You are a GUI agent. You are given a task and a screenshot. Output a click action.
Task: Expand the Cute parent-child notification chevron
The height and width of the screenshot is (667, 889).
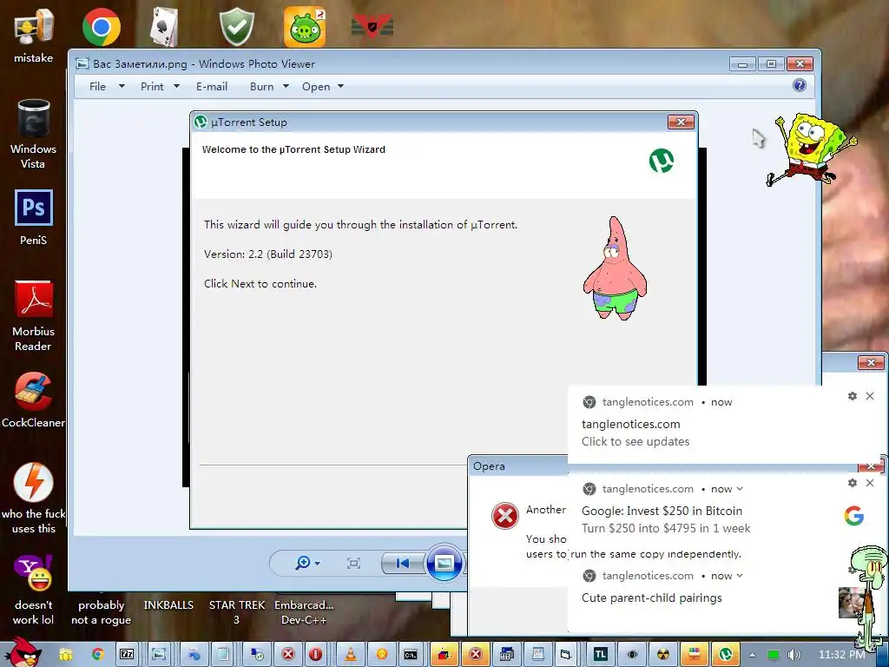(x=740, y=576)
